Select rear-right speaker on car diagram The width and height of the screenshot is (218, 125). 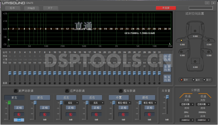(208, 52)
